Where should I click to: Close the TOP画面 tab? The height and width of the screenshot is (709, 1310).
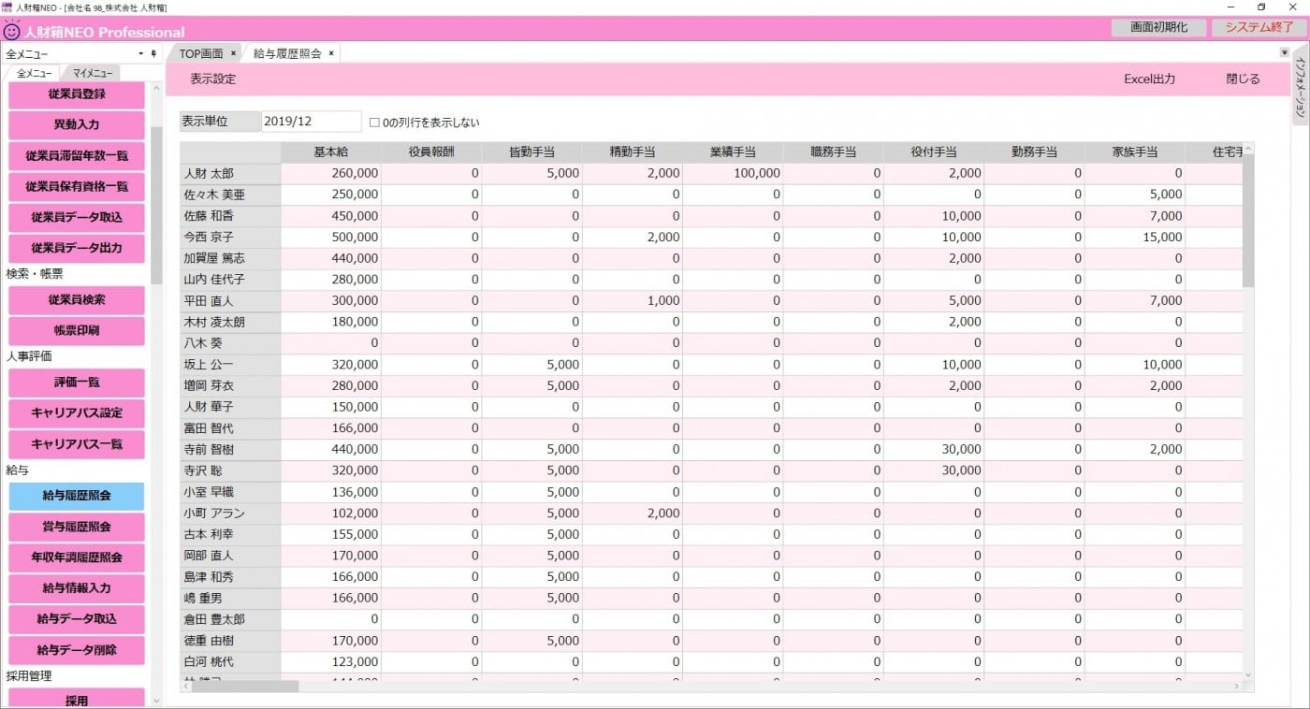(x=233, y=53)
